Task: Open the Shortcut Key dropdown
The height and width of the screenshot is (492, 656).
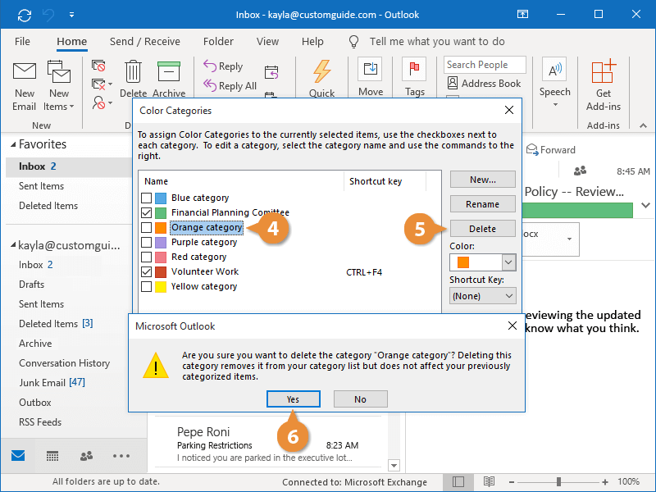Action: tap(483, 296)
